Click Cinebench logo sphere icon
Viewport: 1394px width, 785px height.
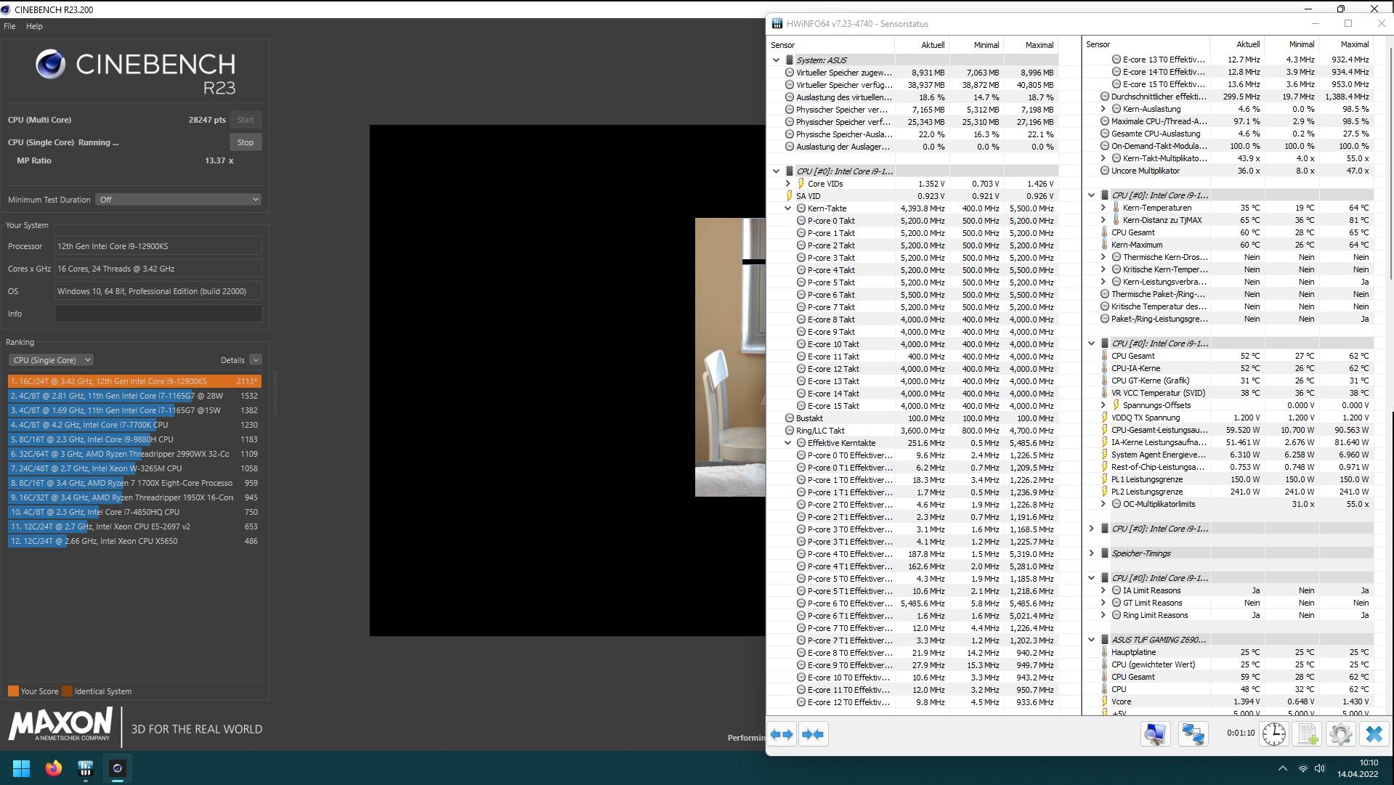click(50, 64)
